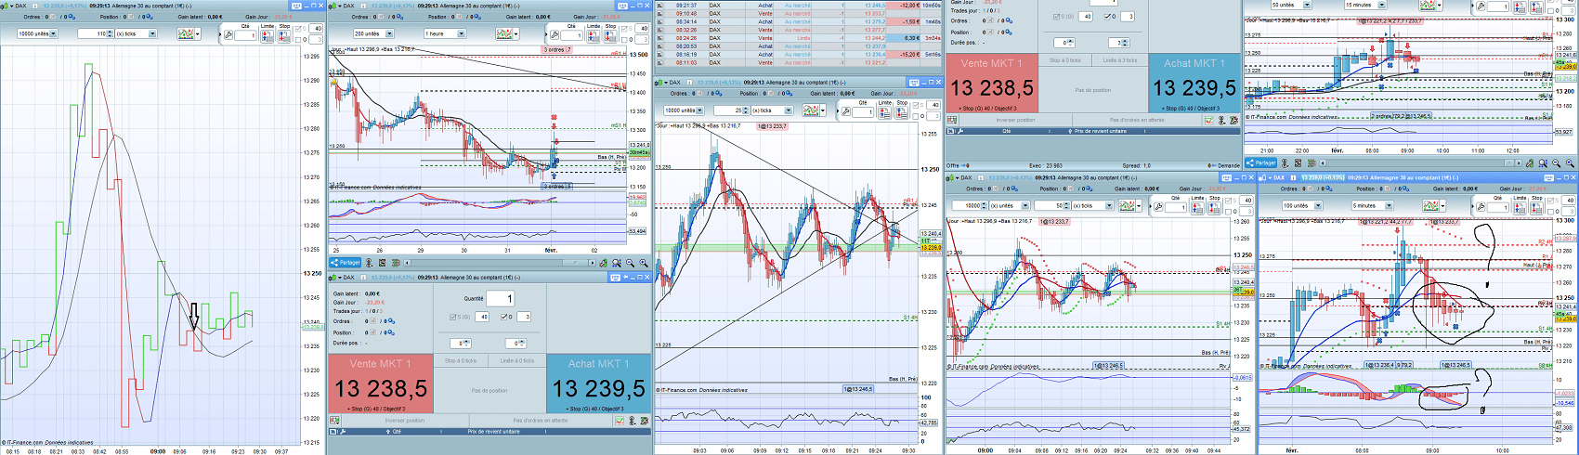This screenshot has width=1579, height=455.
Task: Toggle O checkbox in 5 minutes chart toolbar
Action: click(x=1550, y=212)
